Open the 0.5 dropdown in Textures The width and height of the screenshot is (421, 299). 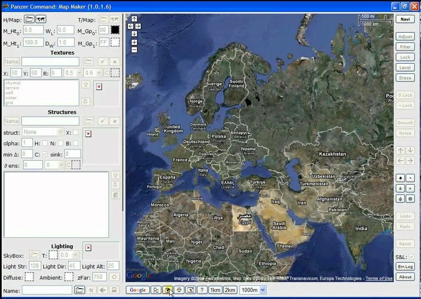coord(73,73)
